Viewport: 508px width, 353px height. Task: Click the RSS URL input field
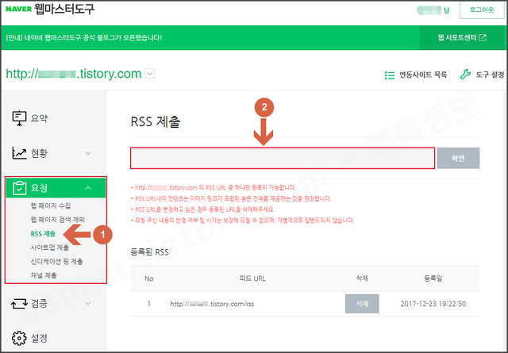(283, 158)
